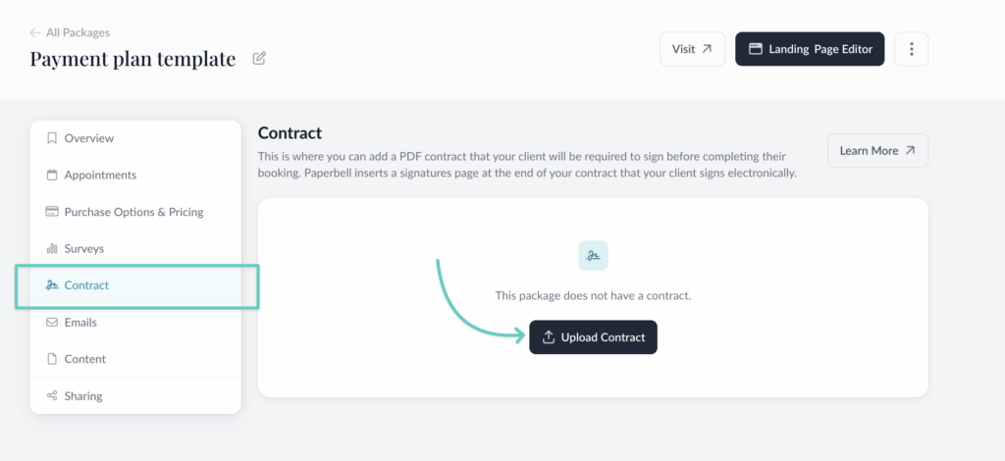Open the Landing Page Editor
This screenshot has height=461, width=1005.
tap(810, 49)
